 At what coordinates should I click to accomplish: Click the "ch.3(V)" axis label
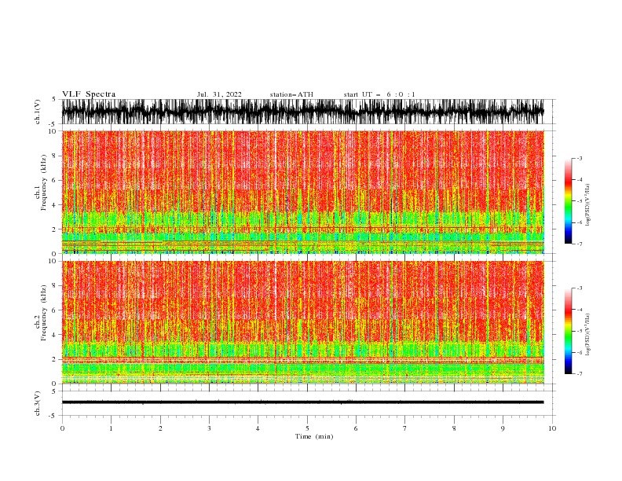point(38,403)
